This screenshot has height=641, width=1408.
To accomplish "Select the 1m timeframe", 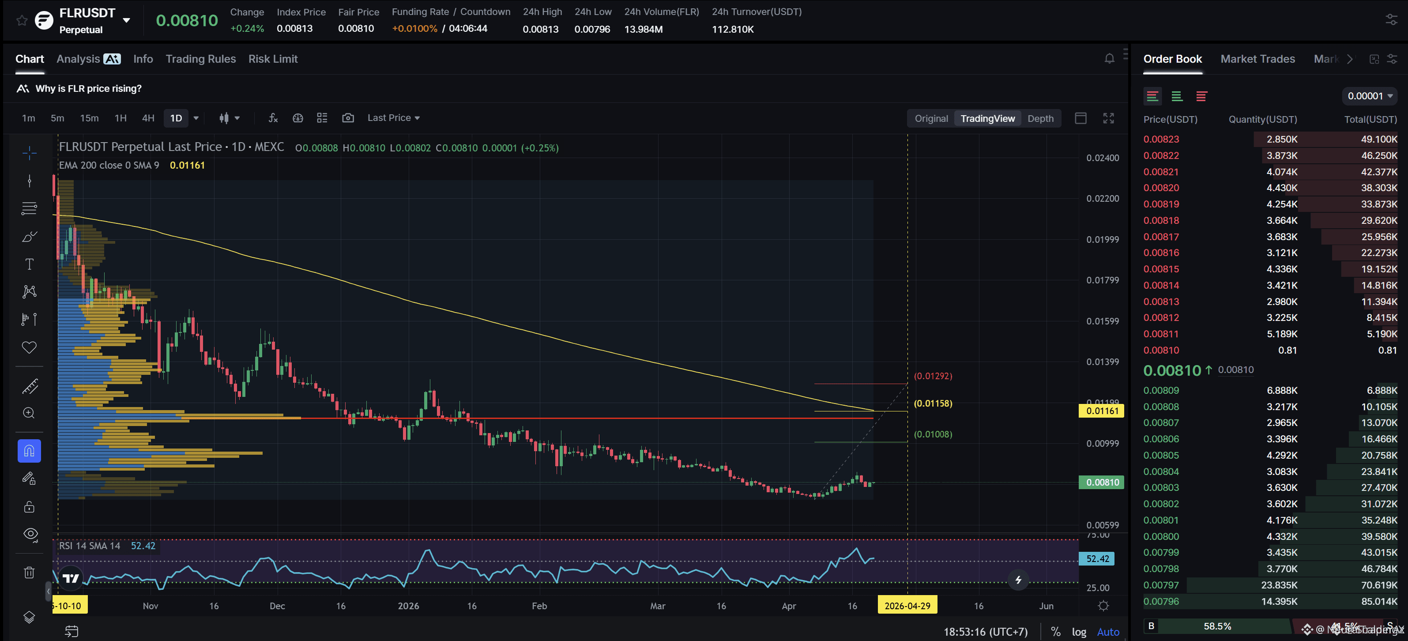I will 28,118.
